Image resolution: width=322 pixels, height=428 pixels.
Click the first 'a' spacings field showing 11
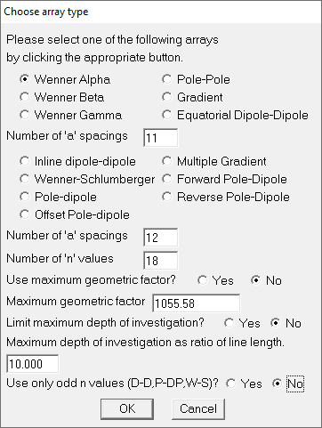(161, 138)
